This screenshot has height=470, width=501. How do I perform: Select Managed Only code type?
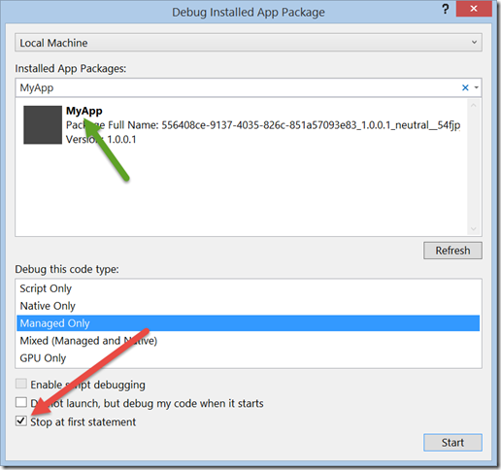249,323
